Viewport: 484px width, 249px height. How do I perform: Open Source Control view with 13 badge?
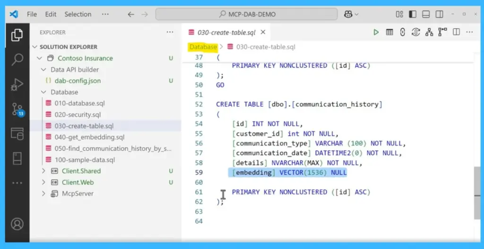tap(17, 109)
